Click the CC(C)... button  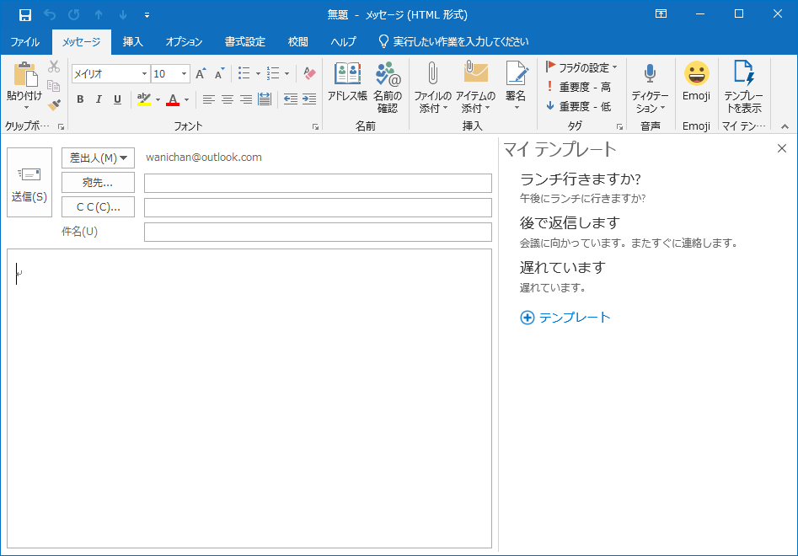coord(99,207)
